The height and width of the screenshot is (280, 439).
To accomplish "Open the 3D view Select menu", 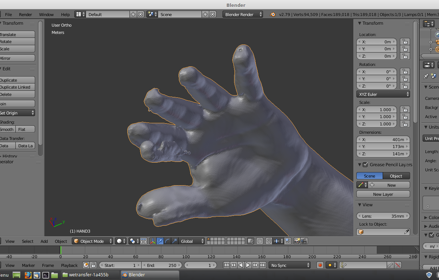I will pyautogui.click(x=27, y=241).
